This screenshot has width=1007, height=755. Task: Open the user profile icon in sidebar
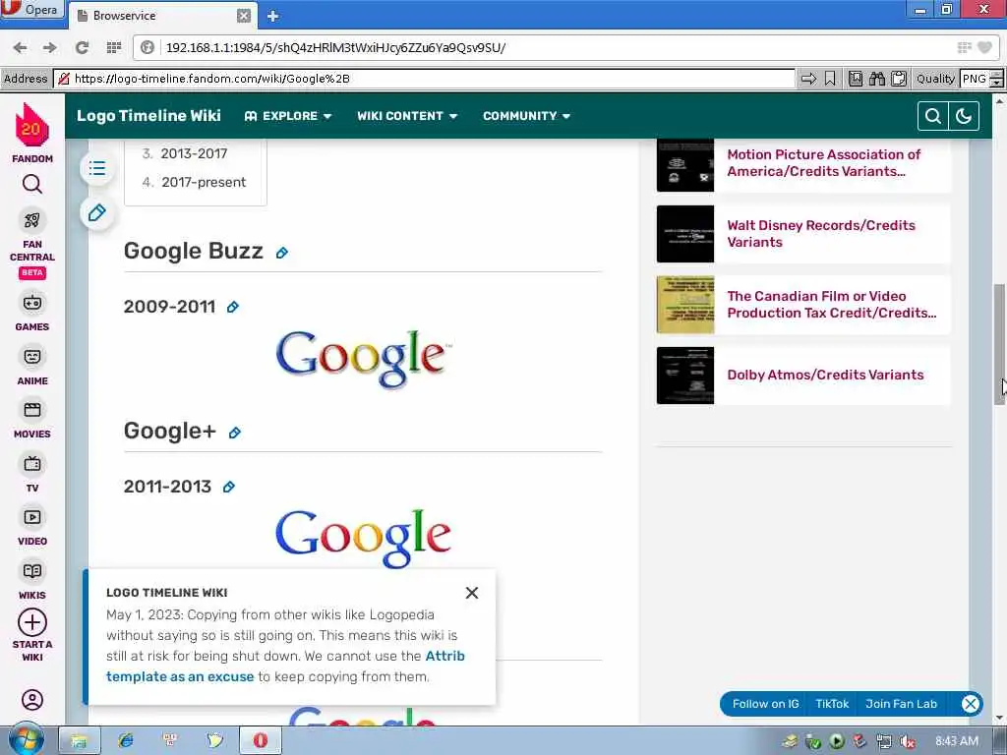pos(32,700)
